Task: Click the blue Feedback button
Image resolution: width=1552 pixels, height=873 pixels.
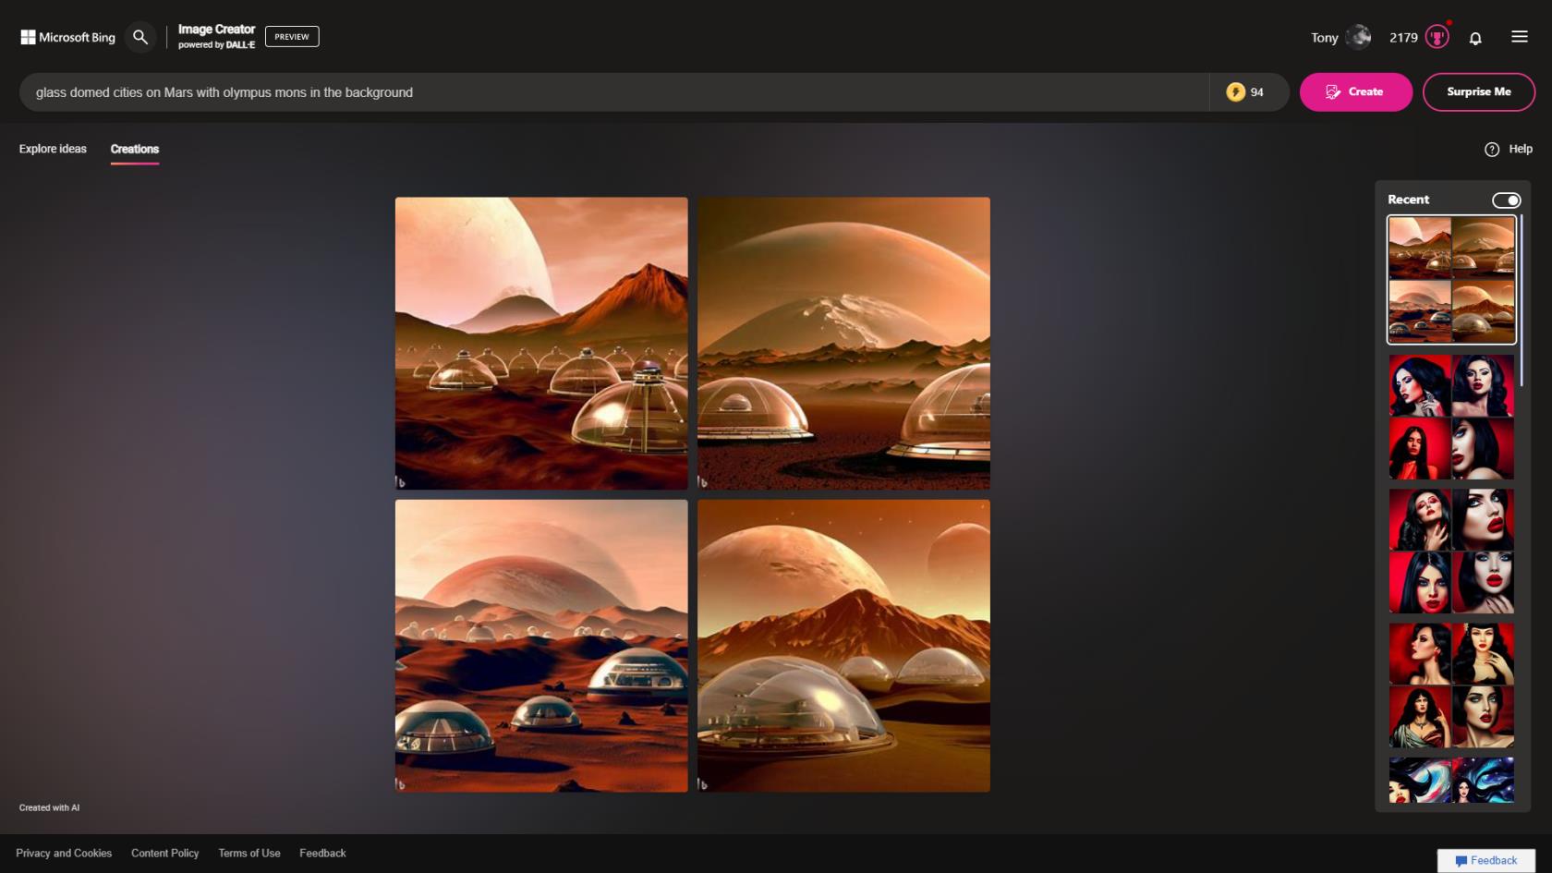Action: [x=1485, y=860]
